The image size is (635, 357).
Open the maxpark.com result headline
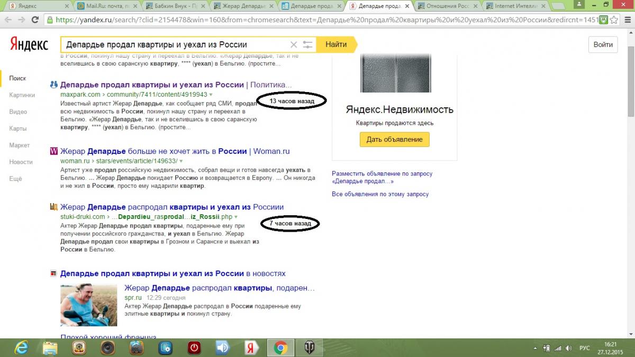[x=176, y=85]
